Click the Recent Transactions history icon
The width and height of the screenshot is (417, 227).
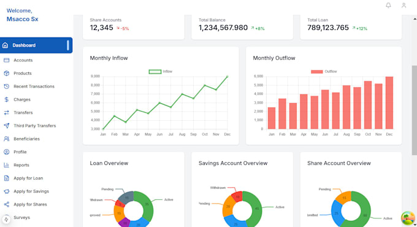click(x=6, y=87)
